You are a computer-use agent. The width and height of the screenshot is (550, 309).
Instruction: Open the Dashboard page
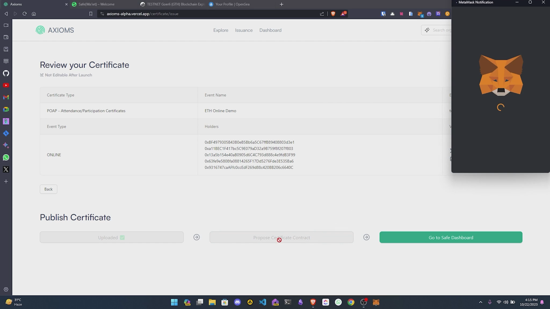point(270,30)
